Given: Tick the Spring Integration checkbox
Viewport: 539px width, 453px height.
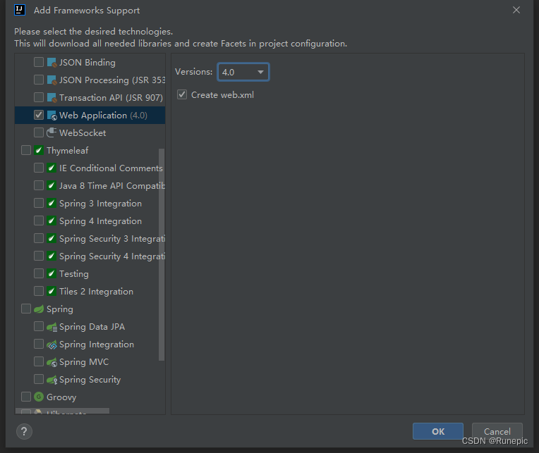Looking at the screenshot, I should click(39, 345).
